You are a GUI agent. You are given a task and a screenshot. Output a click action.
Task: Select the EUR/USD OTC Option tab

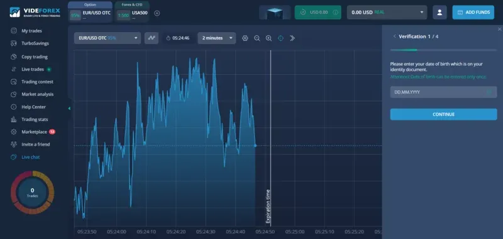click(90, 12)
